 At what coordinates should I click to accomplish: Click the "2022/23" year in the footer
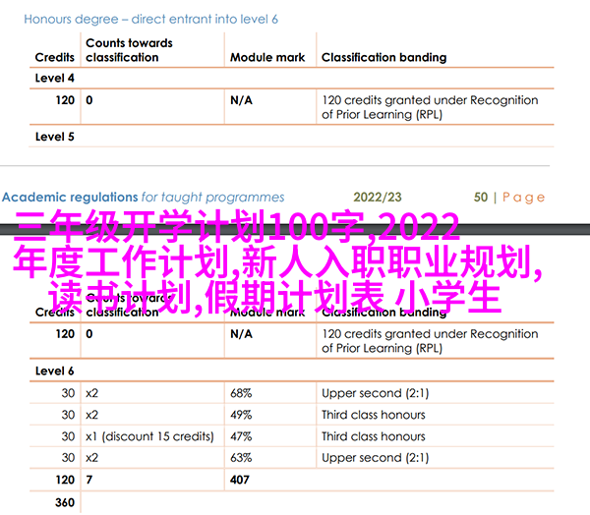tap(378, 197)
